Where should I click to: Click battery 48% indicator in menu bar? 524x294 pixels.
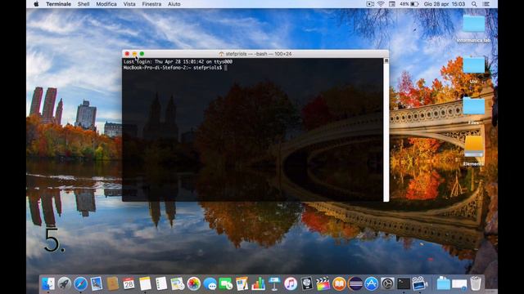pyautogui.click(x=409, y=4)
